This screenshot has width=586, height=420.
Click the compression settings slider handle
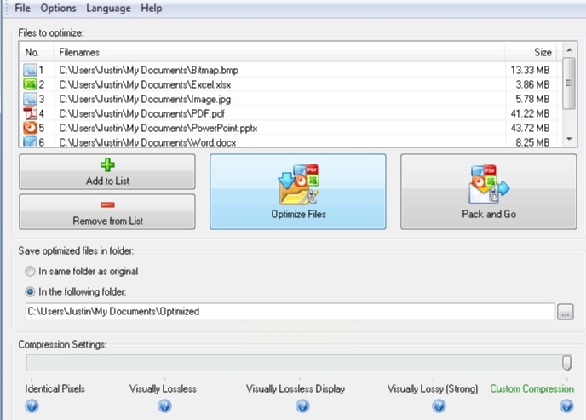tap(566, 362)
